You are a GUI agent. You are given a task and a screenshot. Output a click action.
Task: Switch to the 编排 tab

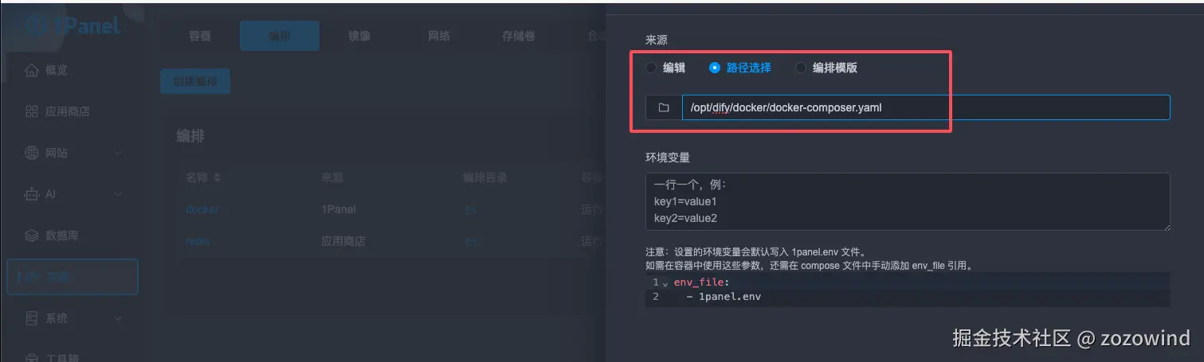(280, 36)
